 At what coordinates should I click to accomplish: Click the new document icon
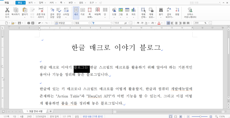[x=7, y=23]
